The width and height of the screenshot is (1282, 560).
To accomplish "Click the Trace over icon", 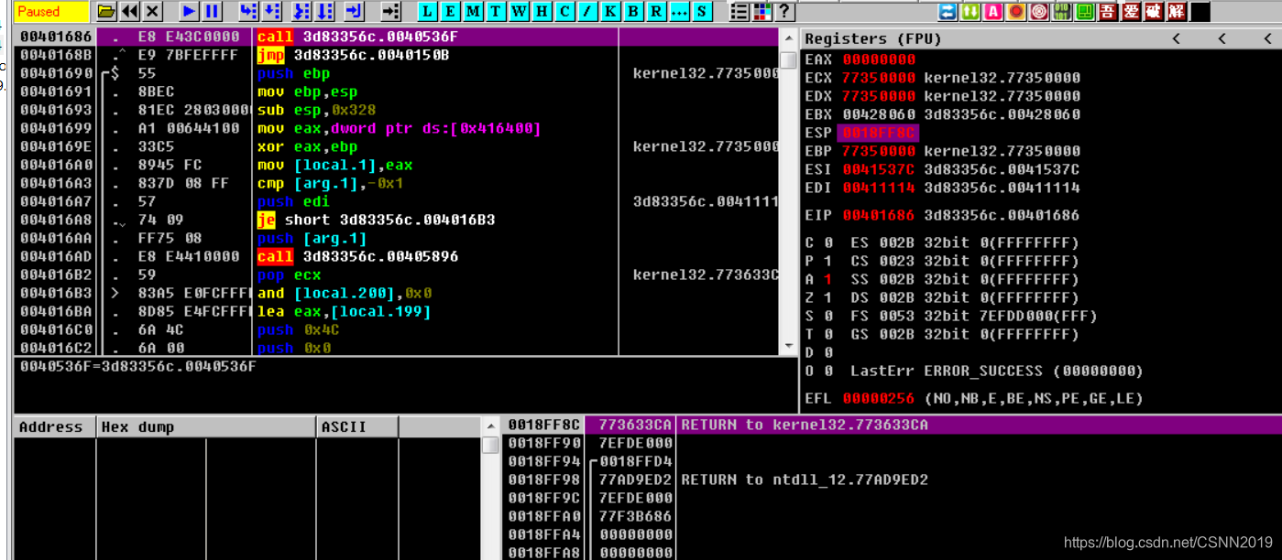I will click(325, 12).
